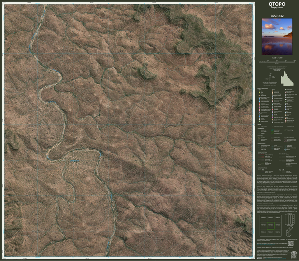The image size is (299, 261).
Task: Click the Picnic Area legend icon
Action: [259, 120]
